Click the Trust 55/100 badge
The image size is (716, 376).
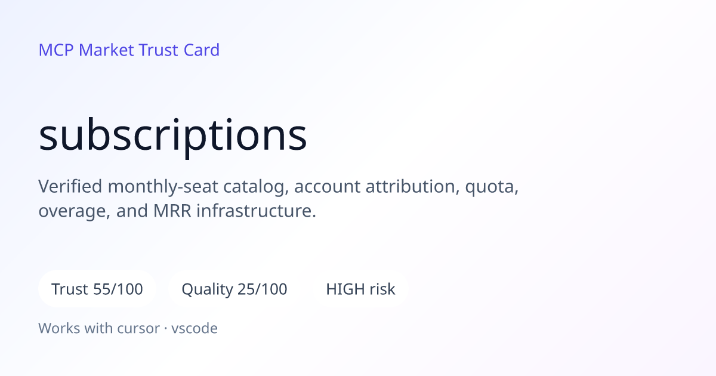click(97, 289)
